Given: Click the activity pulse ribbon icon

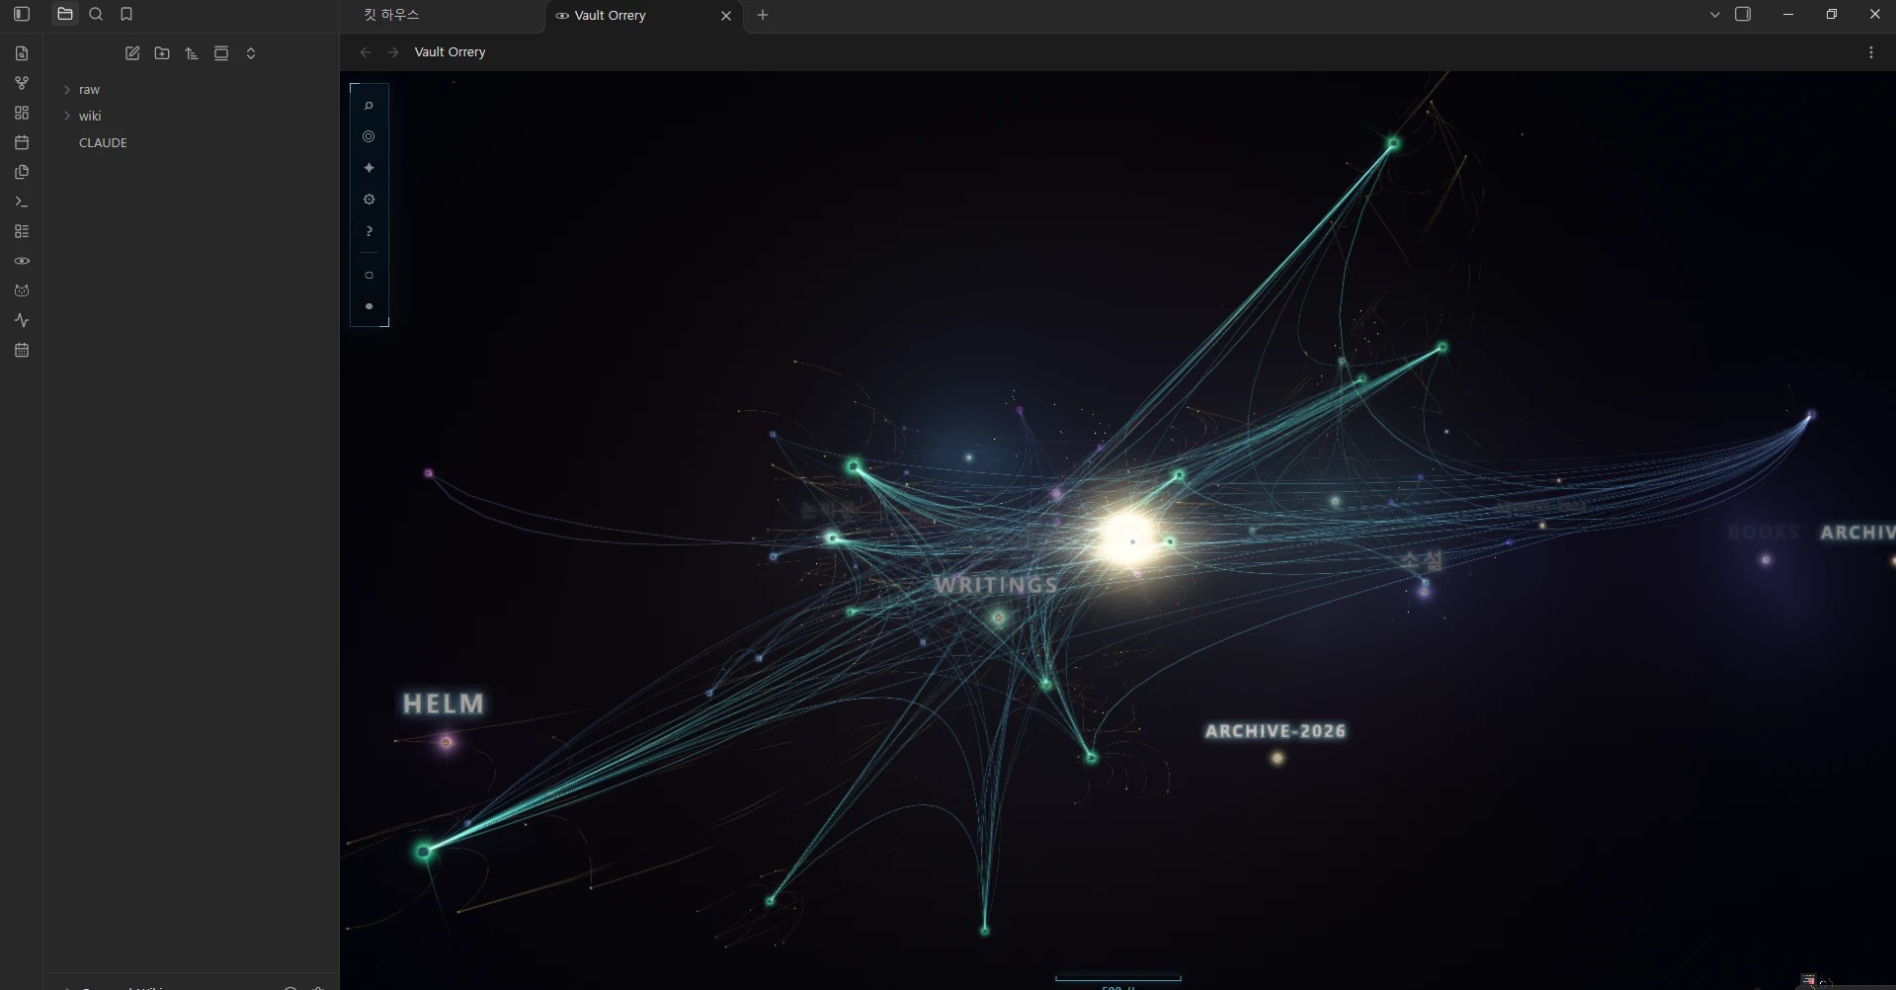Looking at the screenshot, I should pos(22,320).
